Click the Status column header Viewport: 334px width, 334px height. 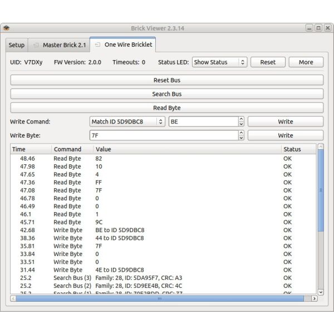[x=298, y=149]
